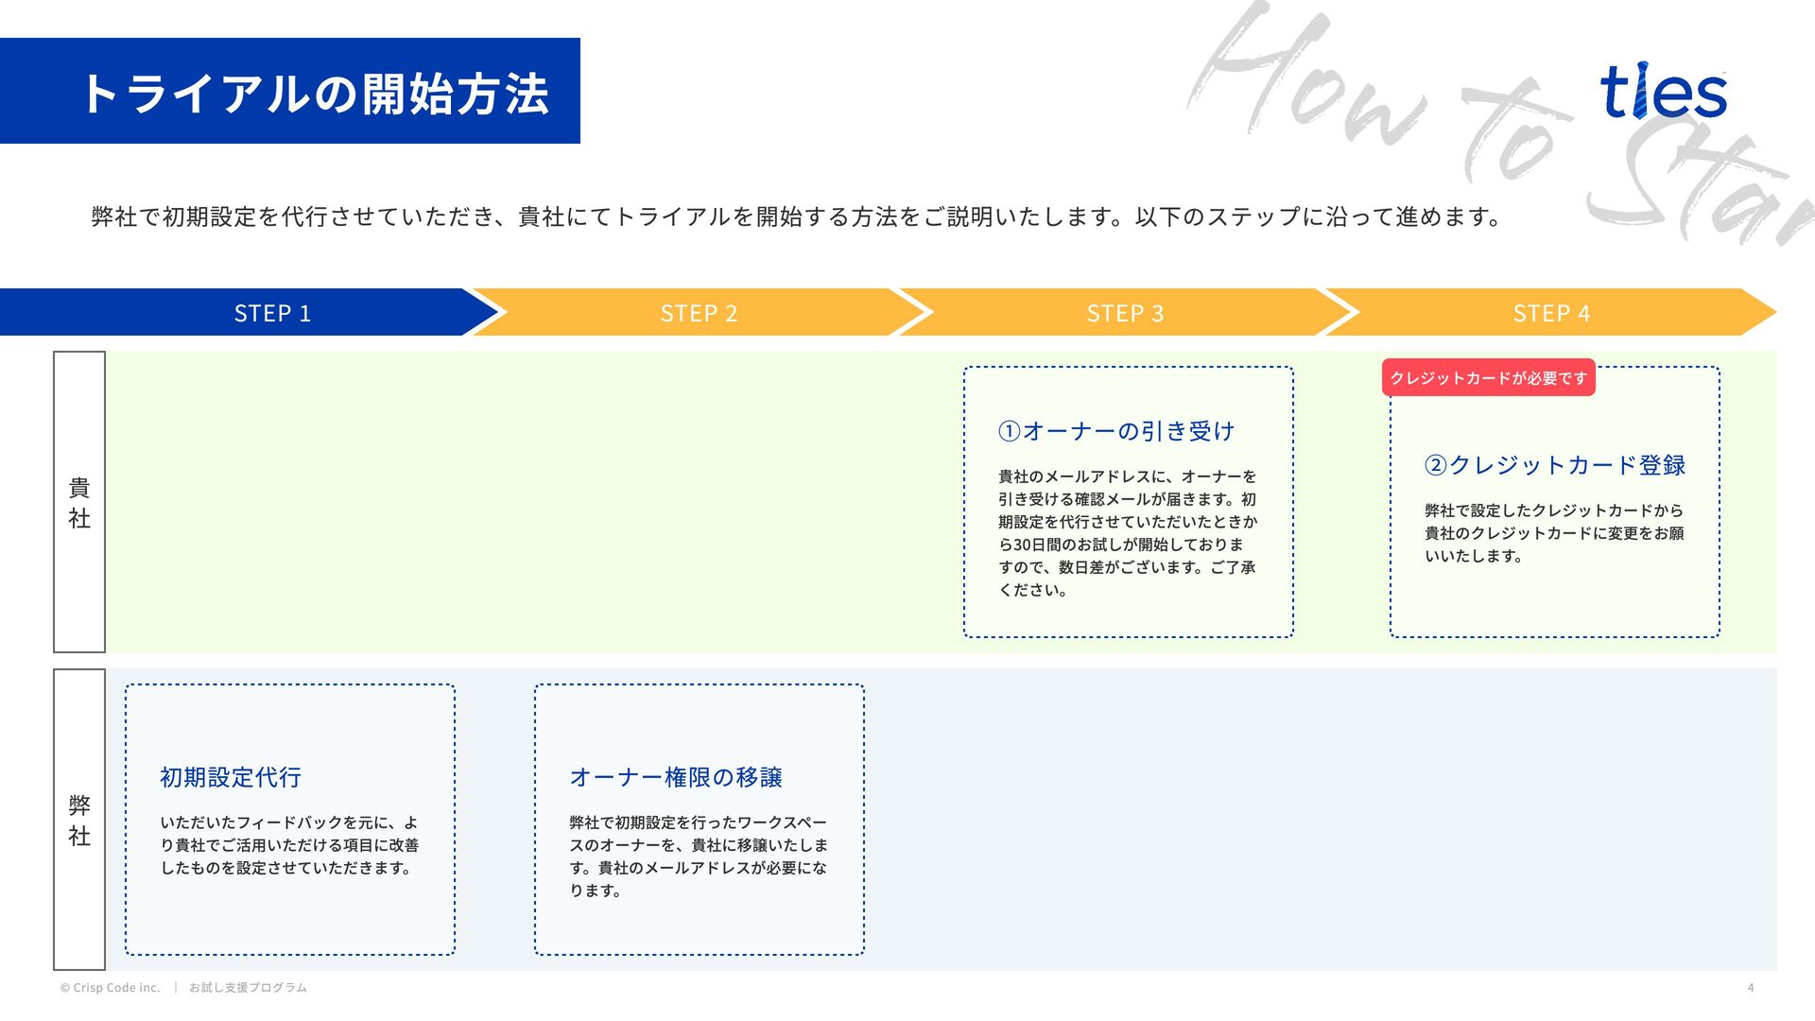Click the 貴社 row label
This screenshot has width=1815, height=1021.
(x=79, y=502)
